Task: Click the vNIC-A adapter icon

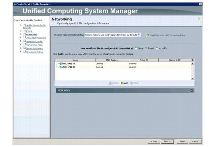Action: click(60, 64)
